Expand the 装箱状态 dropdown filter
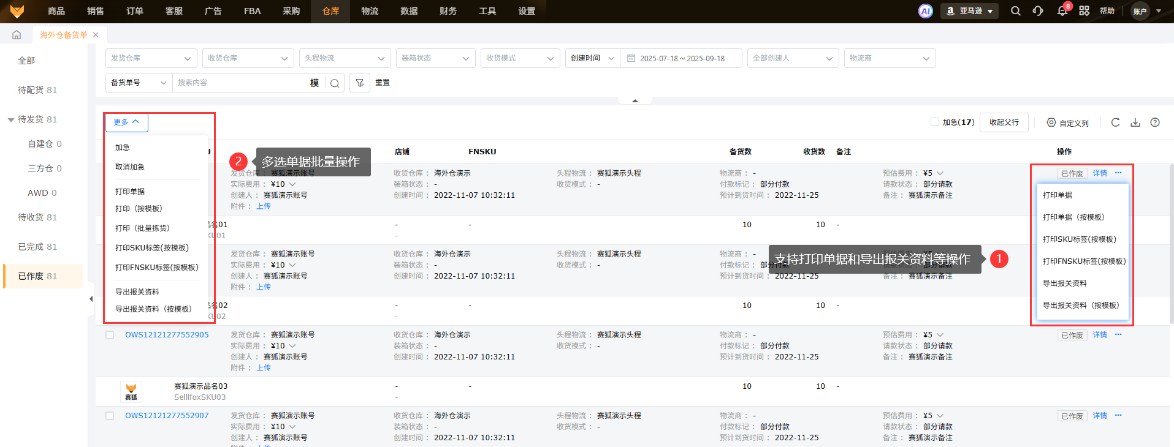Image resolution: width=1174 pixels, height=447 pixels. click(x=435, y=58)
